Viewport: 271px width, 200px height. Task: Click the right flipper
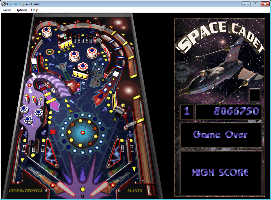pos(99,189)
